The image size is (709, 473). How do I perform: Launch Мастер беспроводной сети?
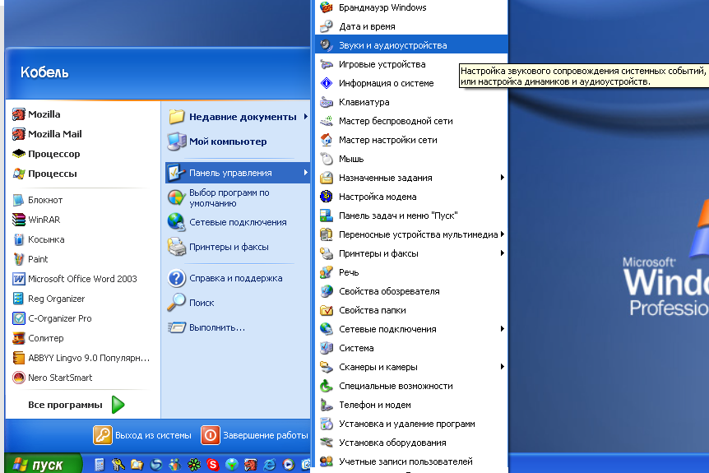[x=411, y=122]
